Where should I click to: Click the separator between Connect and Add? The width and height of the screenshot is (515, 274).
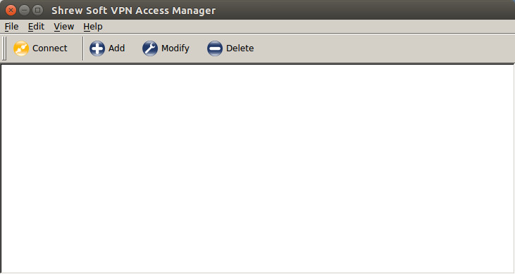point(82,48)
